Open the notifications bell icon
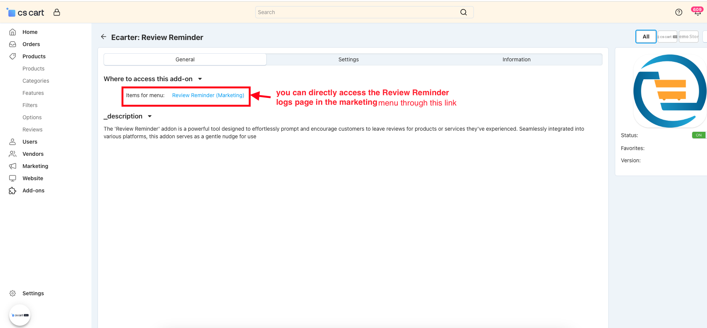 pos(697,13)
